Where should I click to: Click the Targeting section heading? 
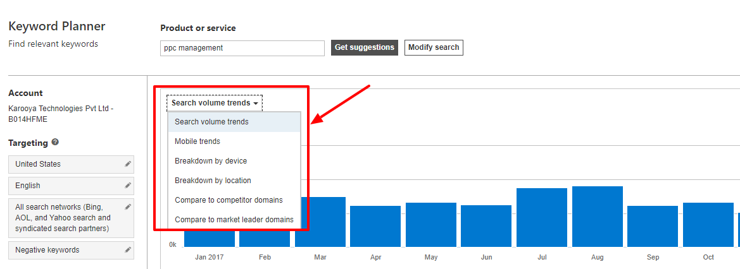point(28,143)
